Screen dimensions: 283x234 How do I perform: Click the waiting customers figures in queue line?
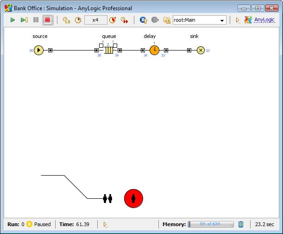coord(107,198)
